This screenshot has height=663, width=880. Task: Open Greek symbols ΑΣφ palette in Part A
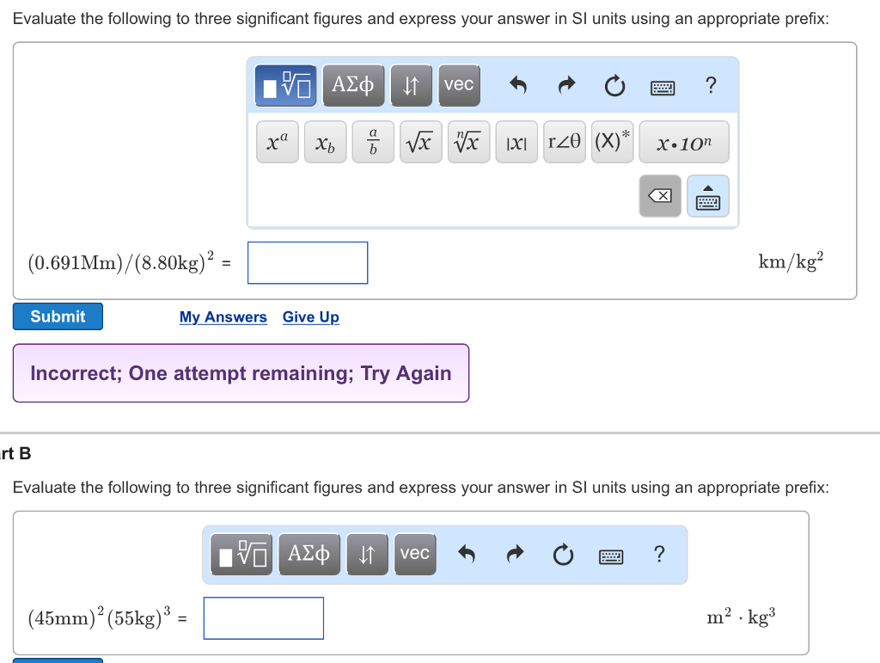pos(353,85)
